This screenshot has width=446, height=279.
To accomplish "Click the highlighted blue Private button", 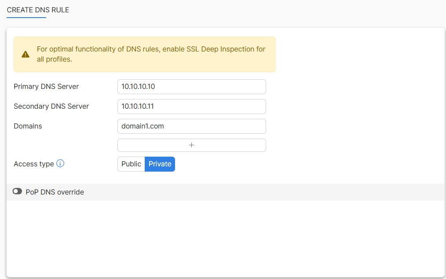I will click(159, 163).
